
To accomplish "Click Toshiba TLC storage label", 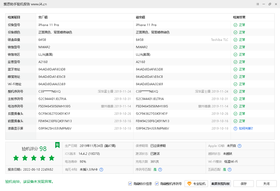I will click(219, 40).
